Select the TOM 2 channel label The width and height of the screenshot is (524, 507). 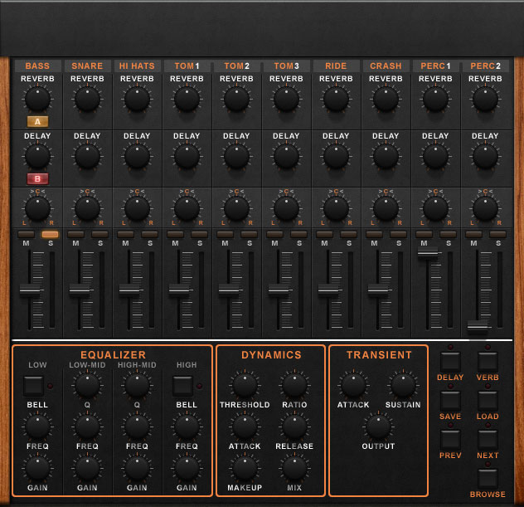pos(236,66)
